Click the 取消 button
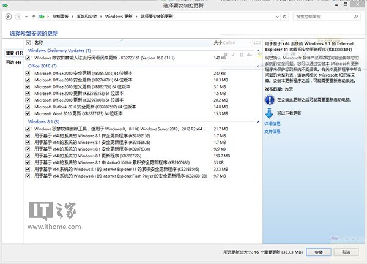Image resolution: width=367 pixels, height=264 pixels. 346,252
